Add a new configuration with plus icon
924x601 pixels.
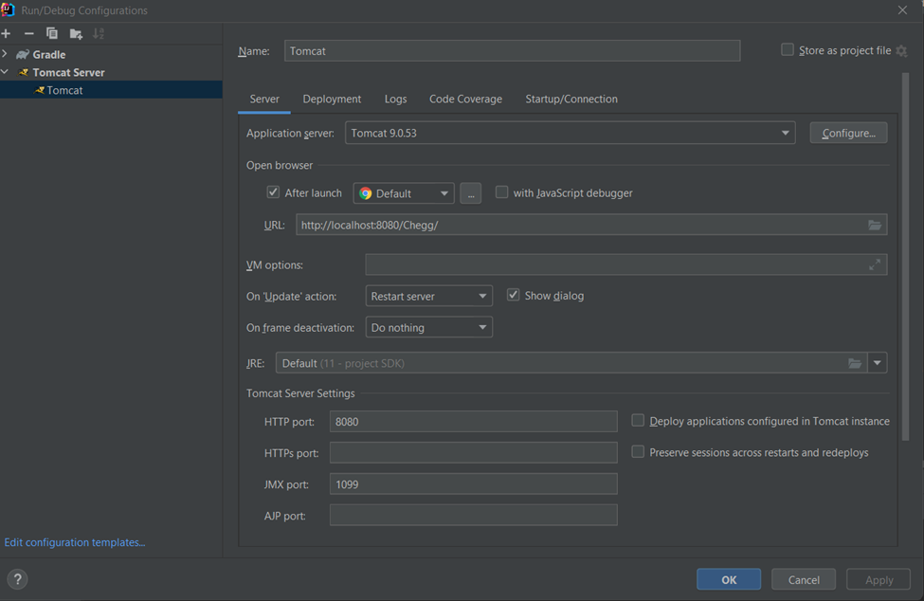pyautogui.click(x=7, y=33)
